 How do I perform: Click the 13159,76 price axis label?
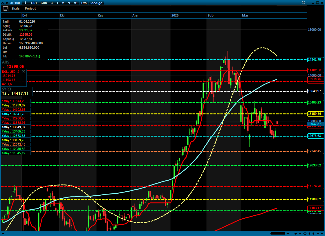[315, 114]
